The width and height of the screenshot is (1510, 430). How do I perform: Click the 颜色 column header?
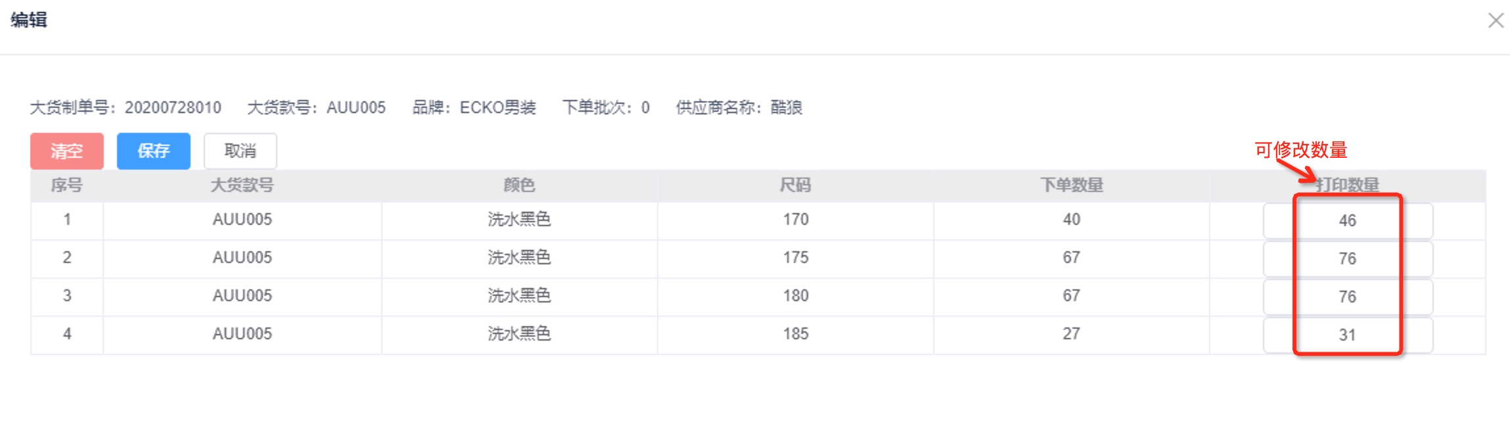pyautogui.click(x=519, y=185)
